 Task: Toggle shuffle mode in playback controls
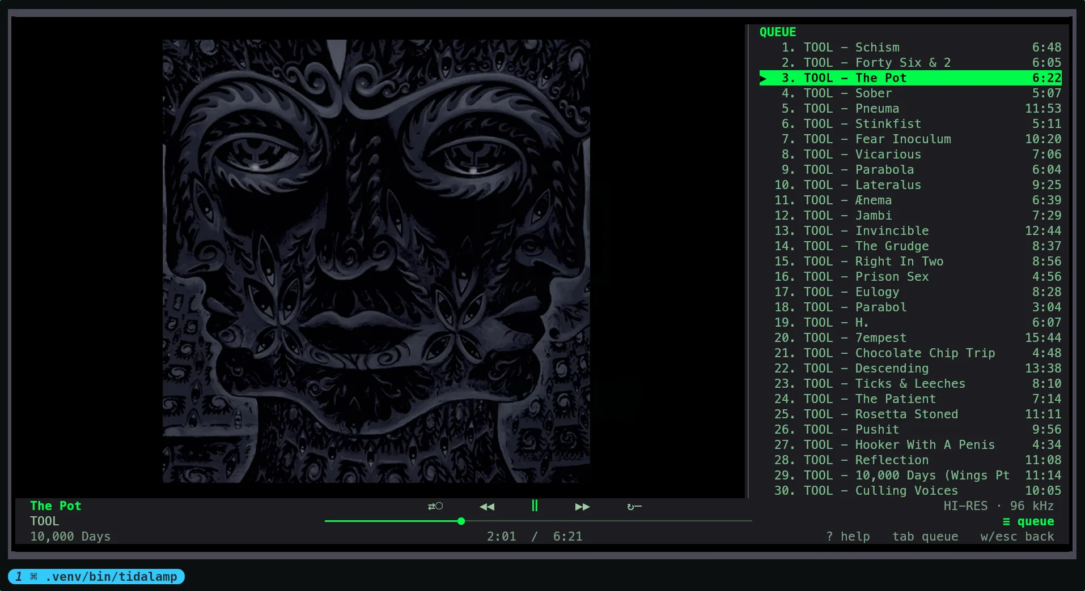tap(435, 507)
